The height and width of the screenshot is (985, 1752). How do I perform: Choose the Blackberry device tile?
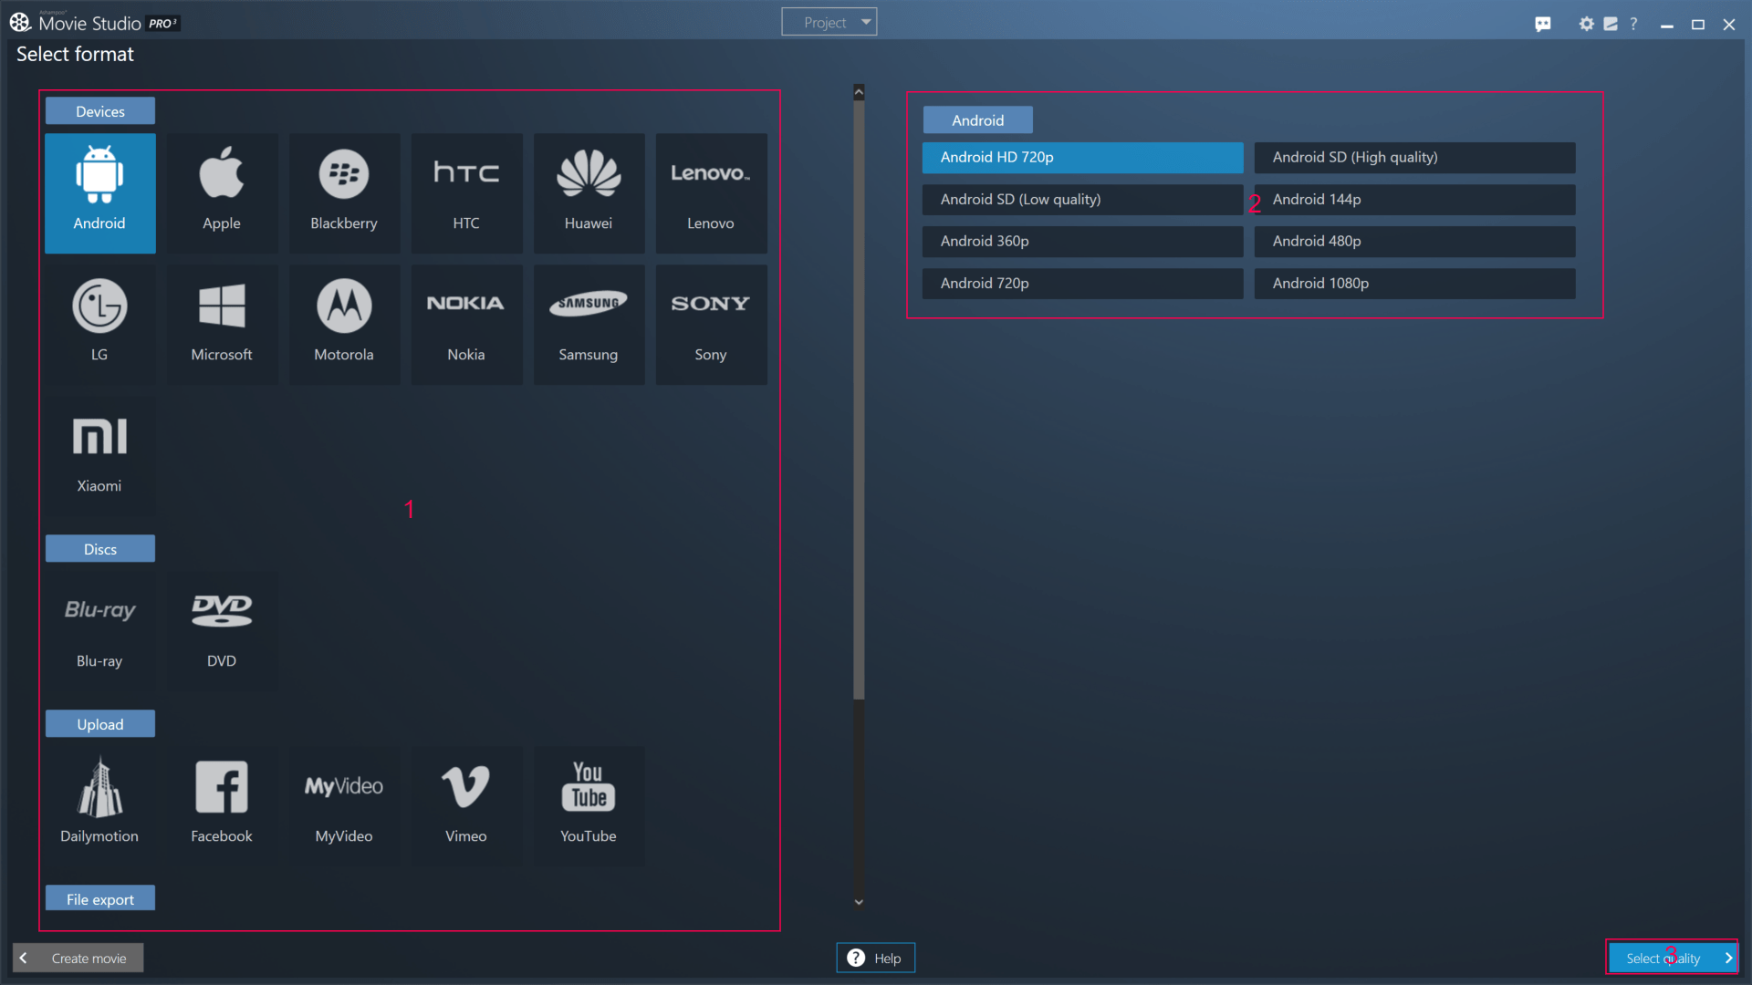(344, 193)
